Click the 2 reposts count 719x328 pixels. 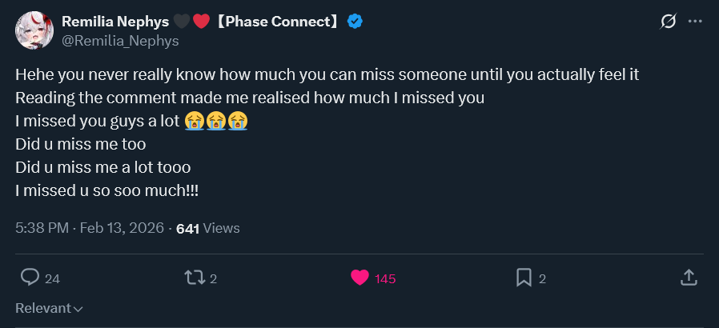[x=213, y=278]
